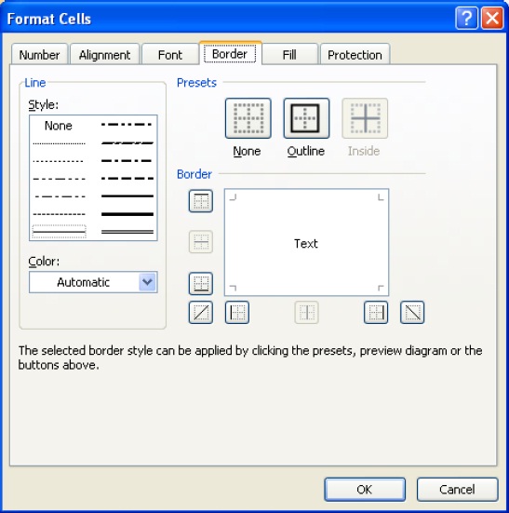Toggle the diagonal down border button
Image resolution: width=509 pixels, height=513 pixels.
(412, 313)
